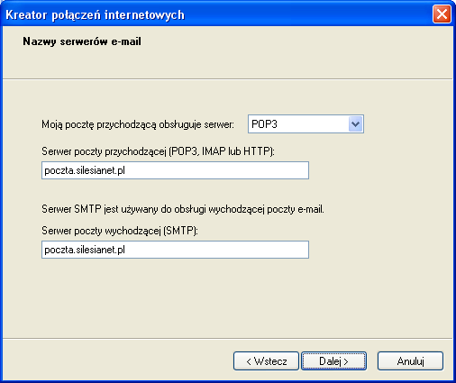Click the blank middle of the POP3 combo box
The width and height of the screenshot is (456, 383).
pos(313,123)
